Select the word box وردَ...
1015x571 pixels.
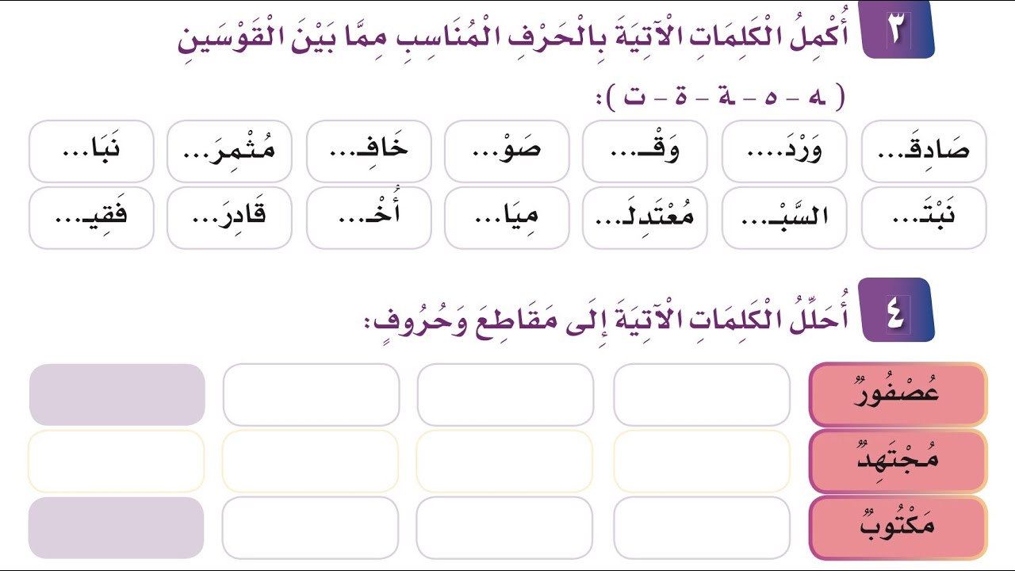pyautogui.click(x=784, y=151)
